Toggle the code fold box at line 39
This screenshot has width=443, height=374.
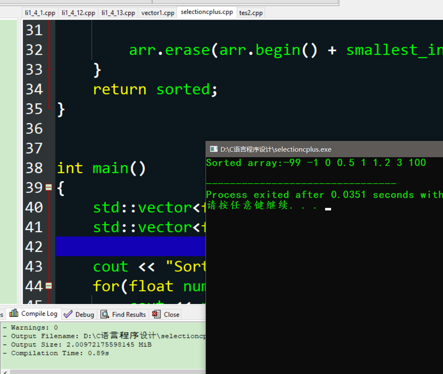pyautogui.click(x=49, y=187)
